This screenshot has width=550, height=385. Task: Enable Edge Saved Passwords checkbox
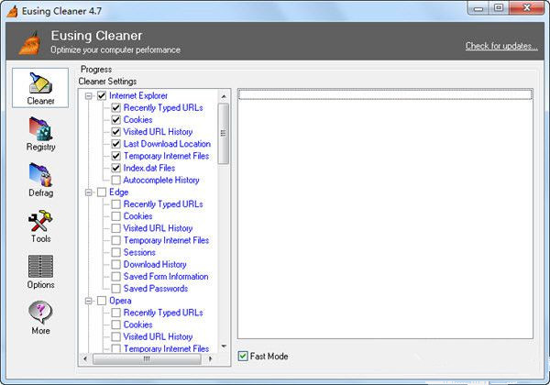(x=116, y=288)
